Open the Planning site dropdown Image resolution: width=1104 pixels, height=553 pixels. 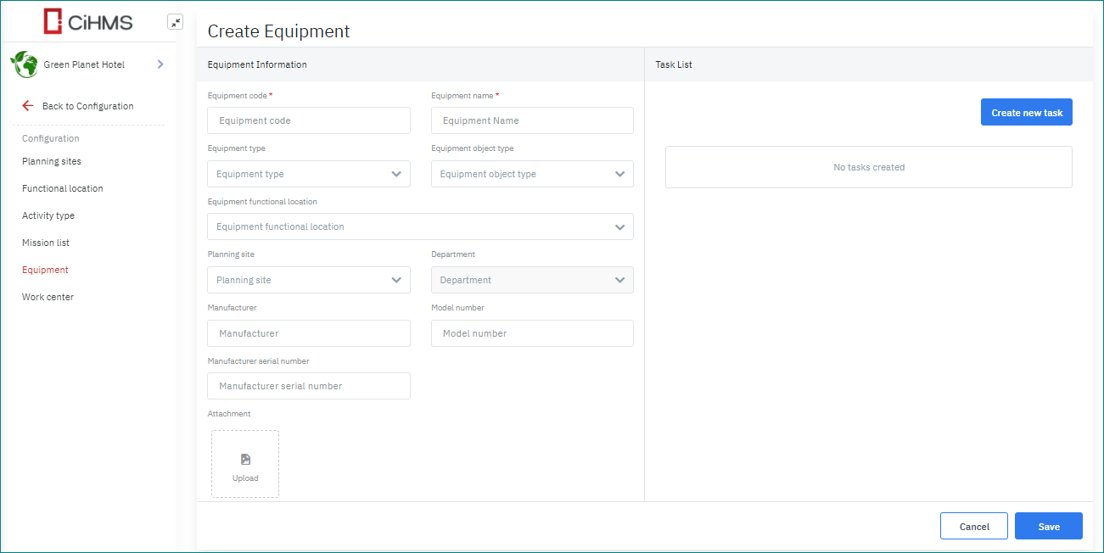pos(308,280)
